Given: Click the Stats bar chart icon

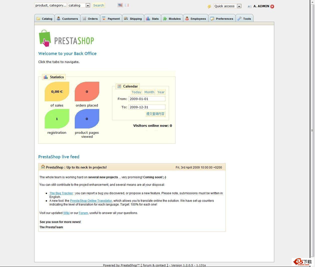Looking at the screenshot, I should coord(148,18).
